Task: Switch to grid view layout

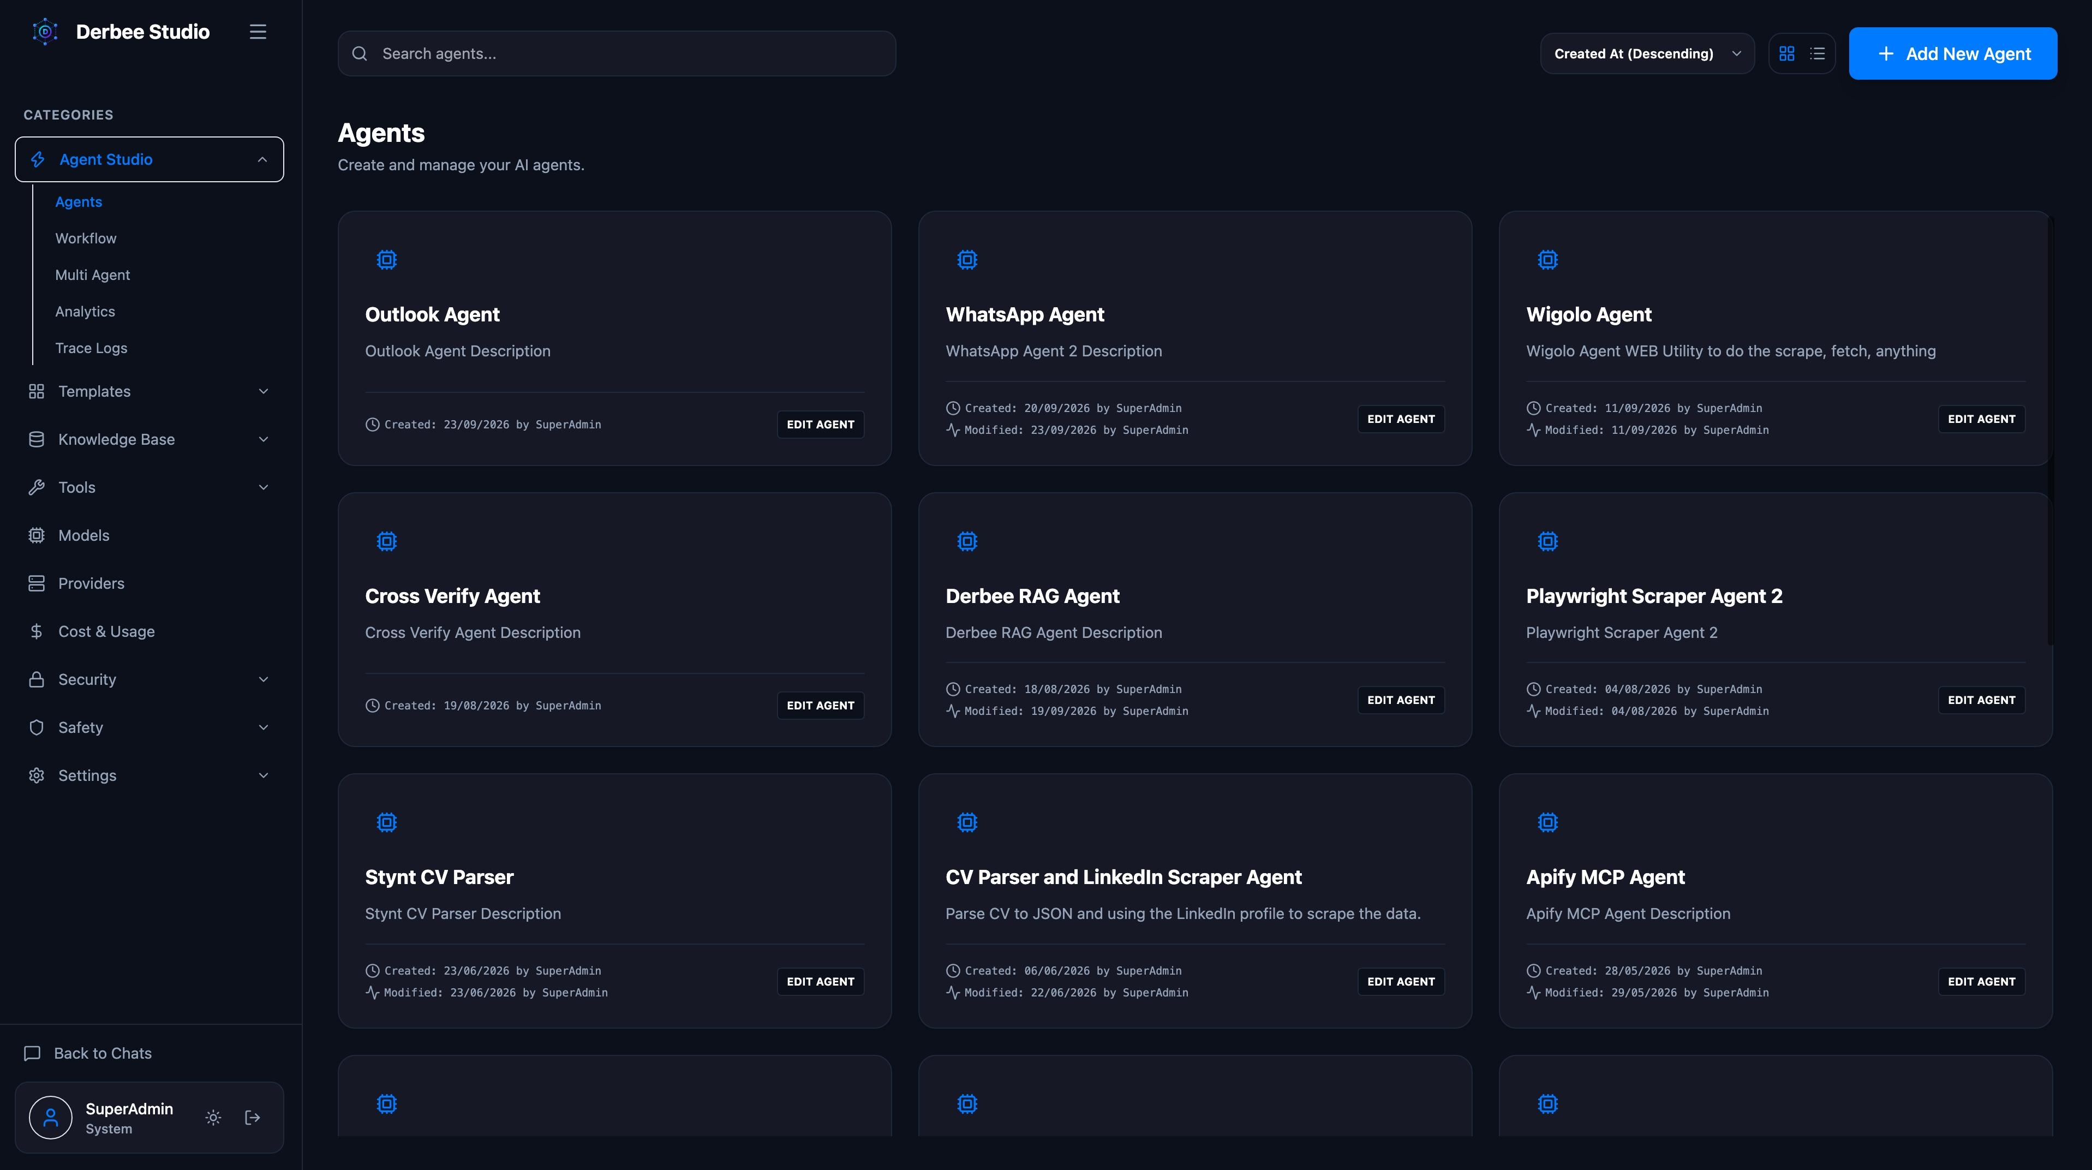Action: click(x=1786, y=53)
